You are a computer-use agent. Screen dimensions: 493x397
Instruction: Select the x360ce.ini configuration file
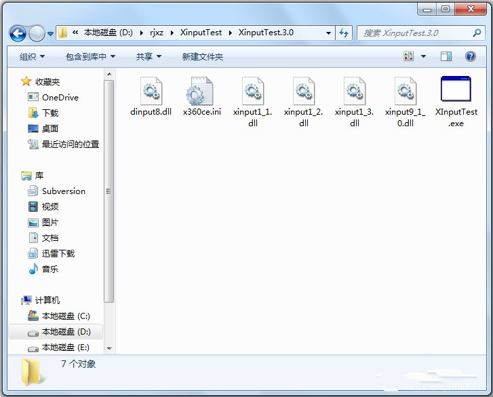[x=201, y=92]
